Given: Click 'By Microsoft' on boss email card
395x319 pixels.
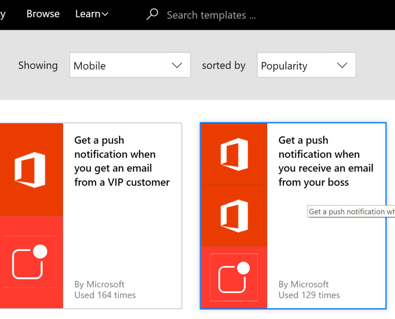Looking at the screenshot, I should click(303, 284).
